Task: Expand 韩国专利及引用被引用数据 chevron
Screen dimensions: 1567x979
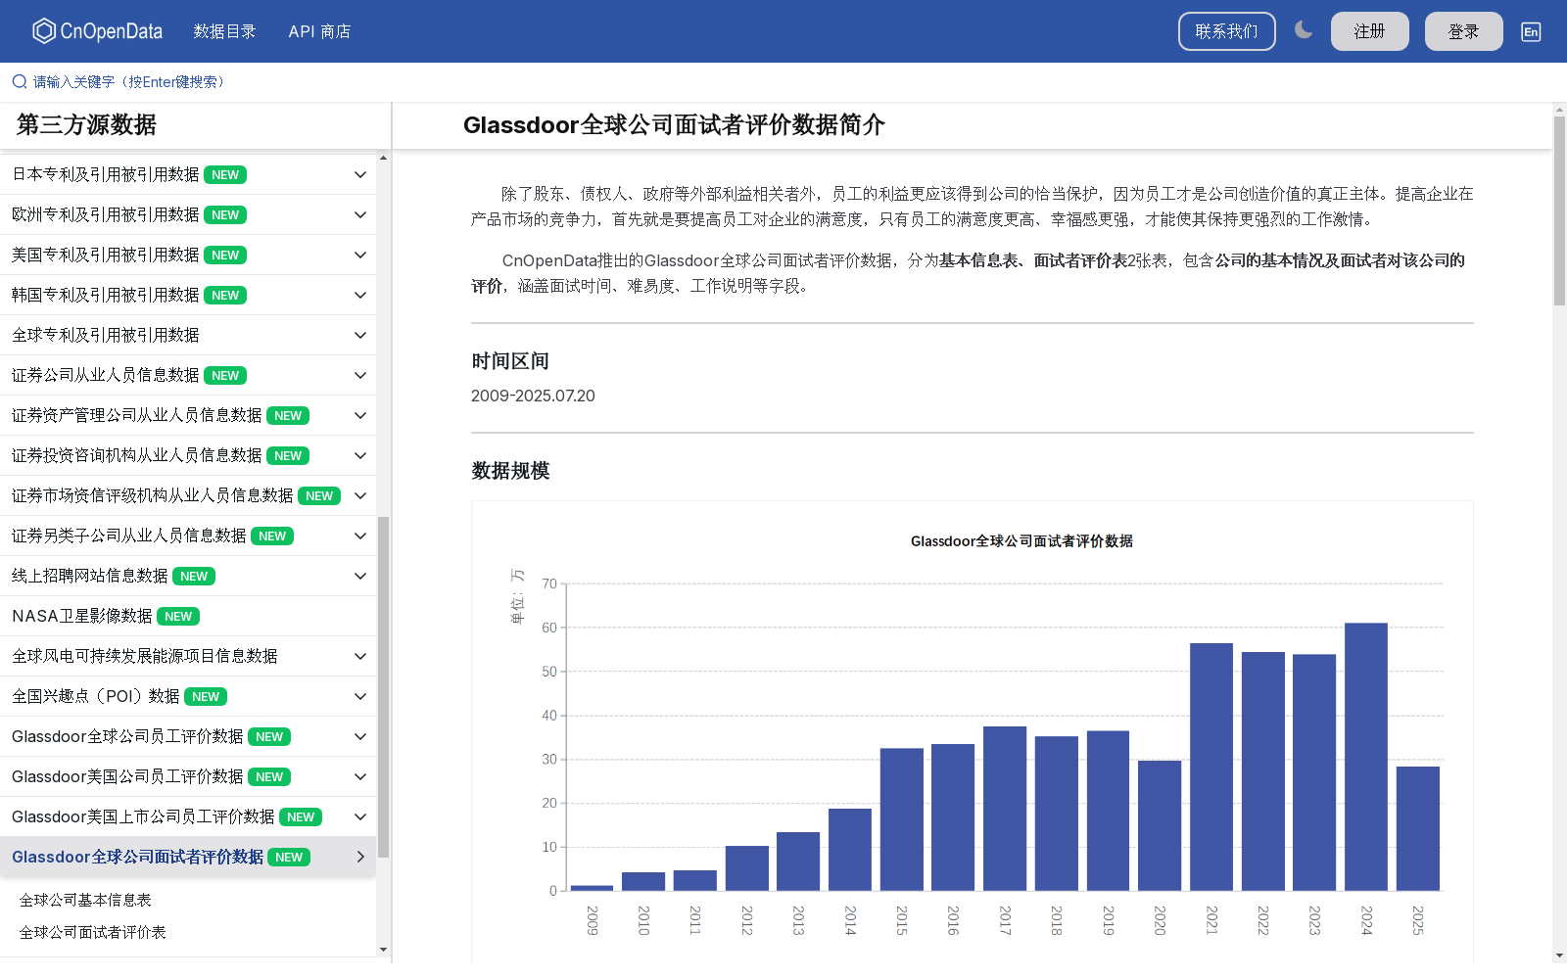Action: [x=360, y=295]
